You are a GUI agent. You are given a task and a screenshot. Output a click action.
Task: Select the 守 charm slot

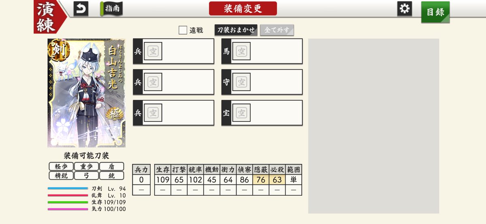click(x=262, y=82)
